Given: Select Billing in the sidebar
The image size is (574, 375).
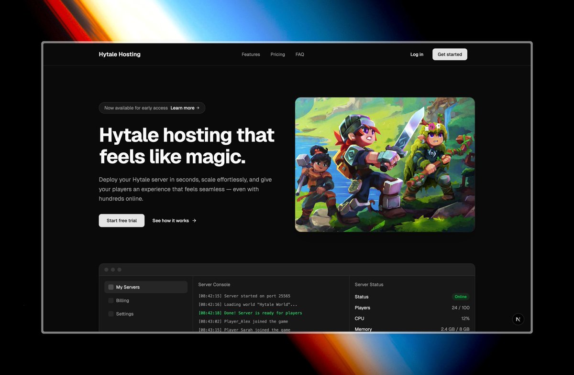Looking at the screenshot, I should pyautogui.click(x=146, y=300).
